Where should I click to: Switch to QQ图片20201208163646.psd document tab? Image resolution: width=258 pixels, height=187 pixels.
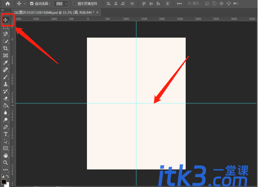[x=54, y=12]
